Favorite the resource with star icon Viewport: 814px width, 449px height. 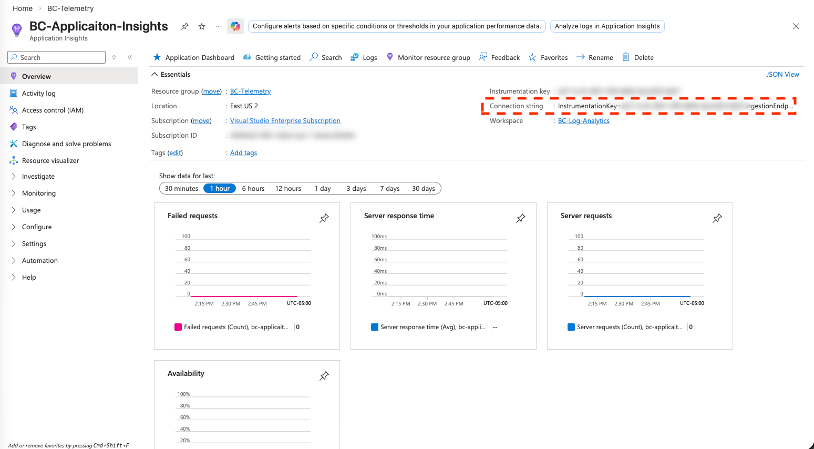coord(202,26)
